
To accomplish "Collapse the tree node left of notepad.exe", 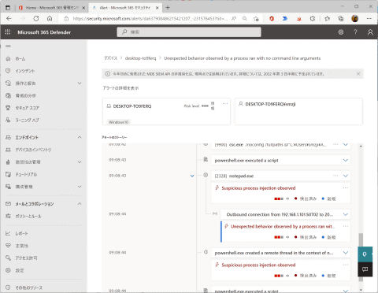I will (192, 176).
